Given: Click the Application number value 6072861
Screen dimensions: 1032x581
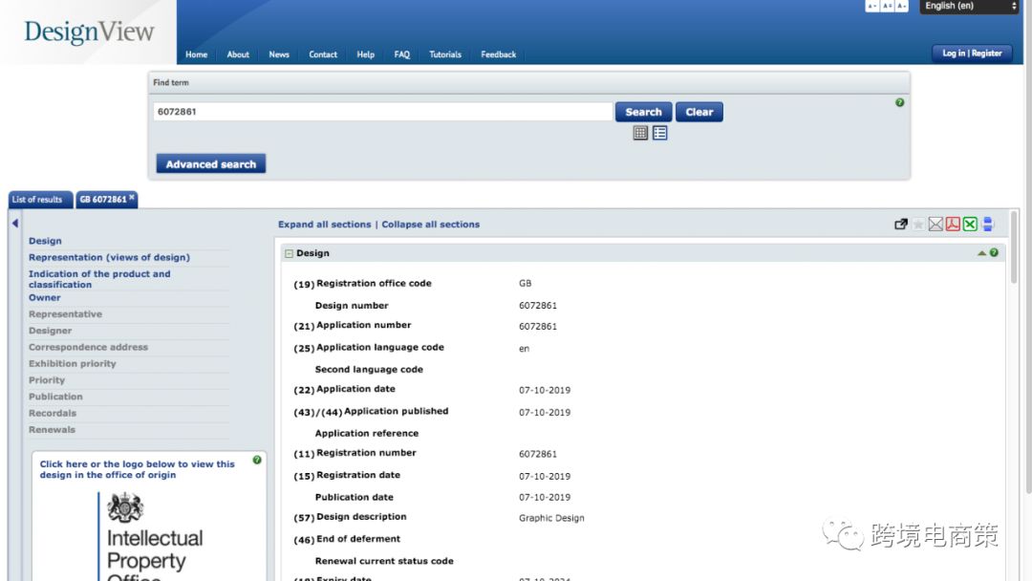Looking at the screenshot, I should click(x=538, y=327).
